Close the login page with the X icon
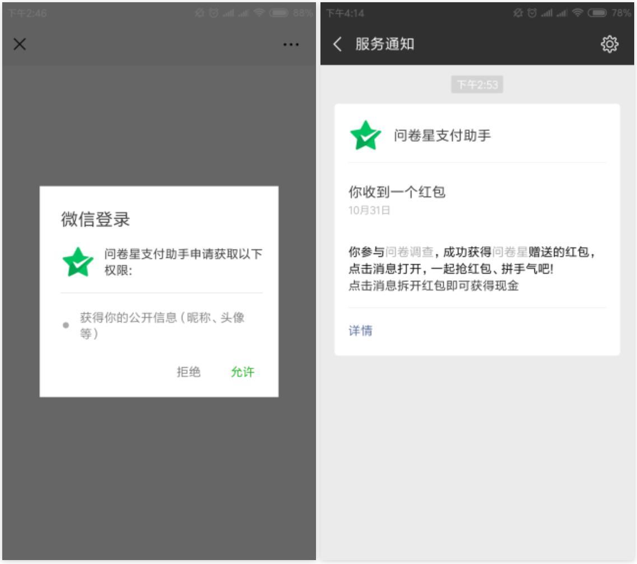 point(20,44)
